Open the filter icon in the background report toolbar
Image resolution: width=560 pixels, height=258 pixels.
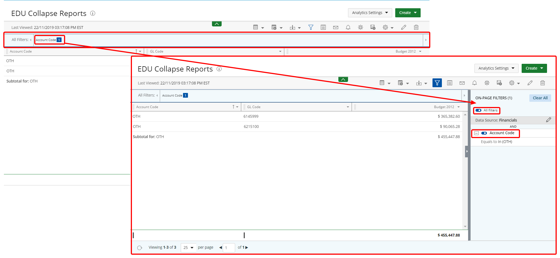[x=311, y=27]
